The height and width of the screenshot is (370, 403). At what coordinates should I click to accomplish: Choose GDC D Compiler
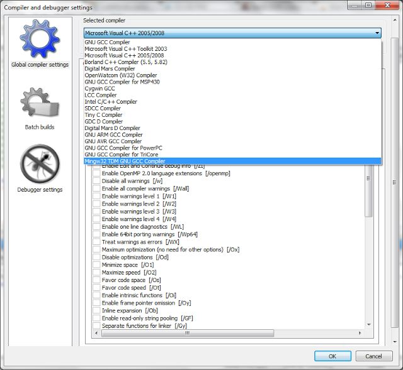232,121
